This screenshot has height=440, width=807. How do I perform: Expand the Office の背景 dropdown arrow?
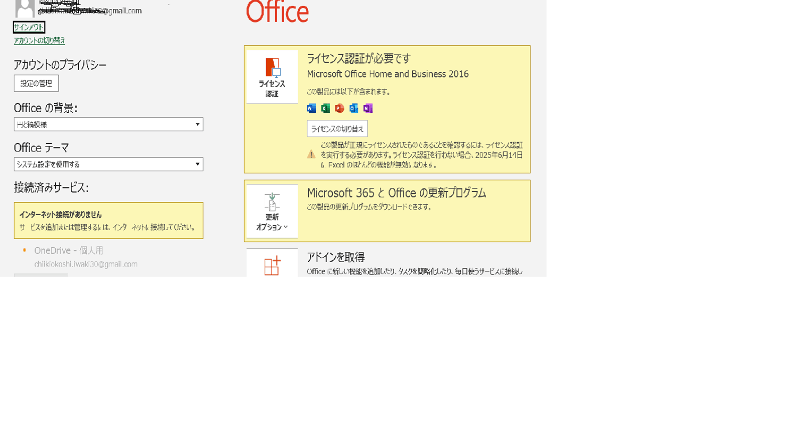(197, 125)
